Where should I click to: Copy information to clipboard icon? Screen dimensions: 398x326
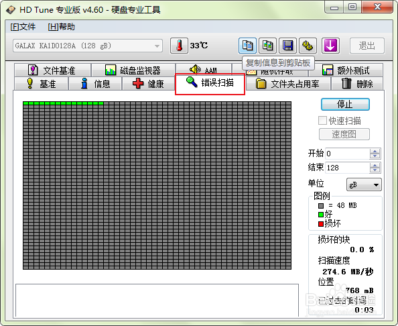click(247, 46)
